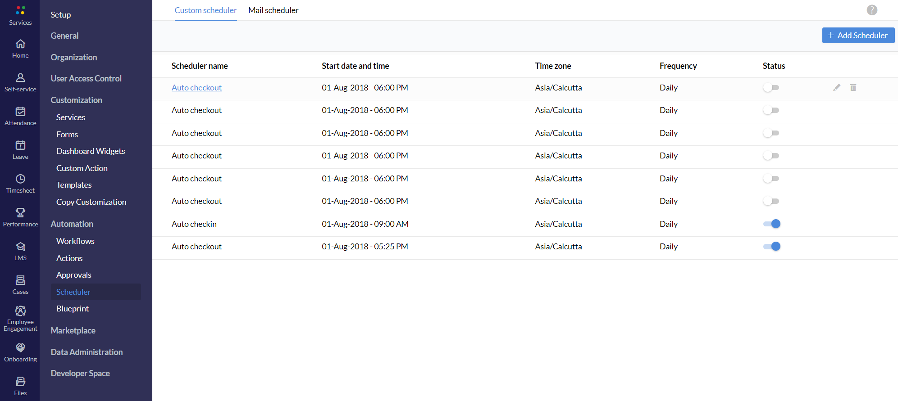Open the underlined Auto checkout link

pos(196,88)
